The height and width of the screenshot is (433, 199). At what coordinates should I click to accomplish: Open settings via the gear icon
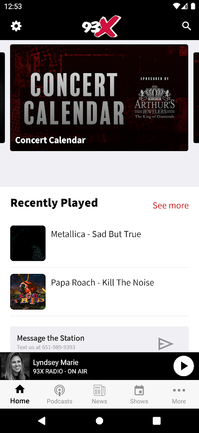pyautogui.click(x=16, y=26)
